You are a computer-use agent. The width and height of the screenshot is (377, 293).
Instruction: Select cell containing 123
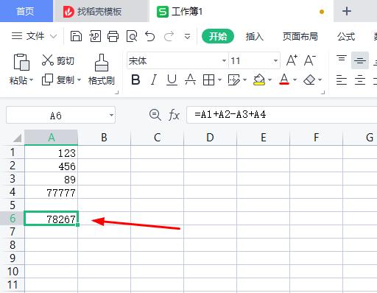point(52,152)
